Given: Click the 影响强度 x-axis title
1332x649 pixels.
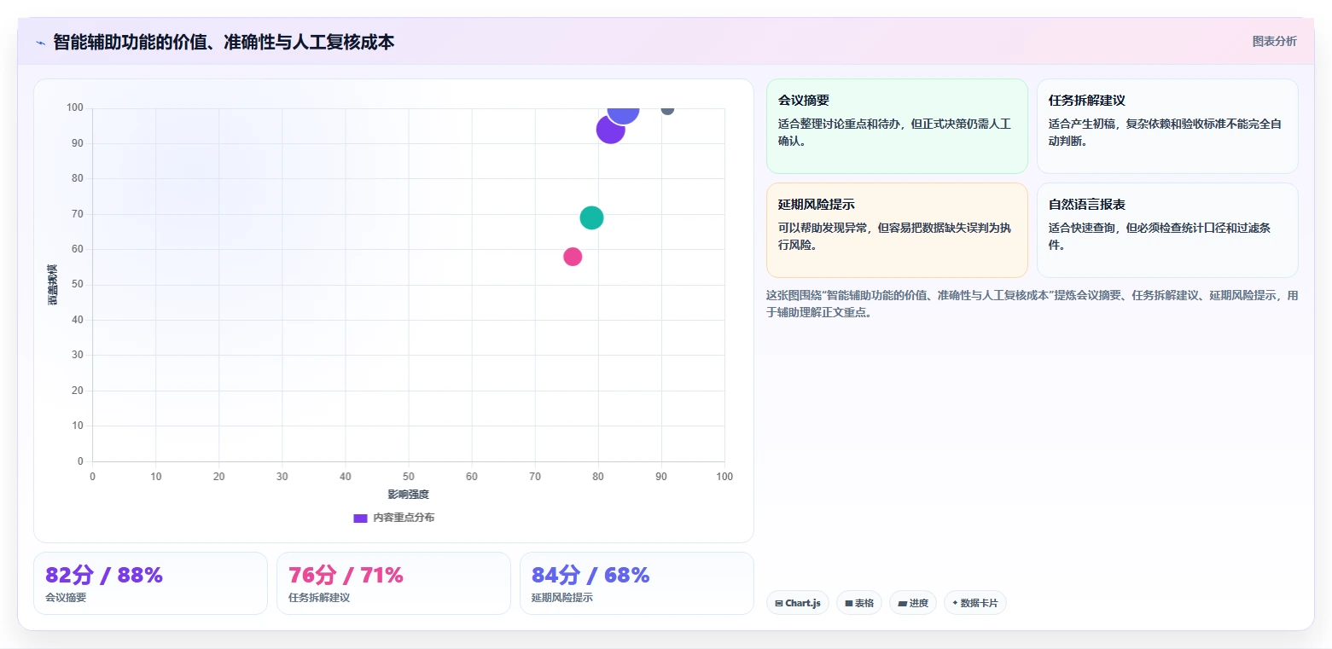Looking at the screenshot, I should (408, 495).
